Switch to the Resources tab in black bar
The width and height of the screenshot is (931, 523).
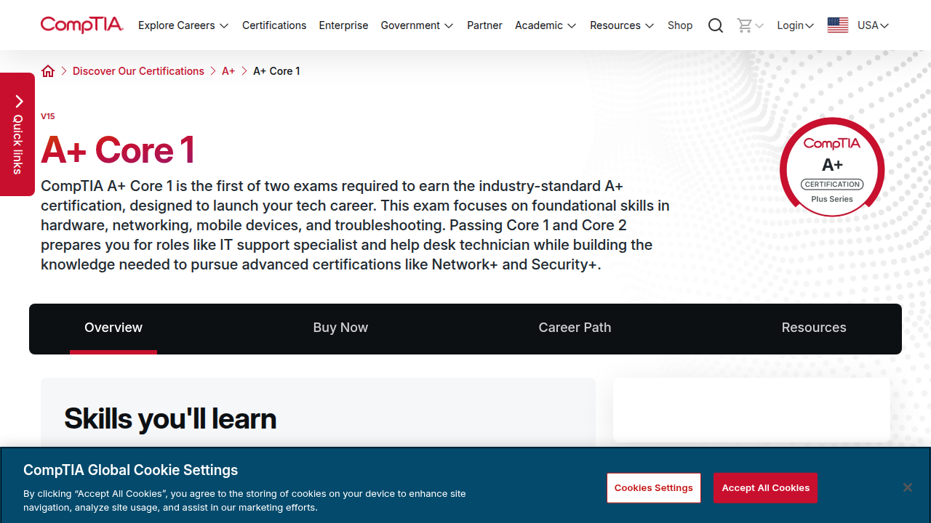tap(814, 328)
